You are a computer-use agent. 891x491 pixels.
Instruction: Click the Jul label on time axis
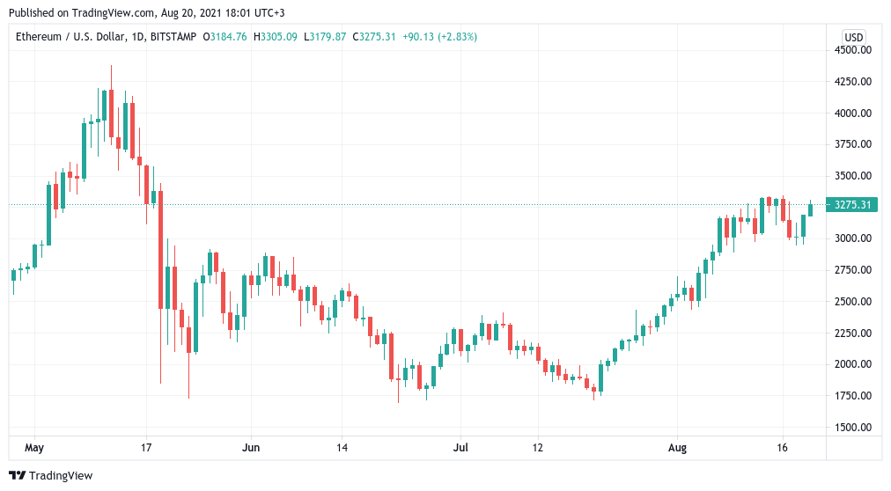click(459, 448)
